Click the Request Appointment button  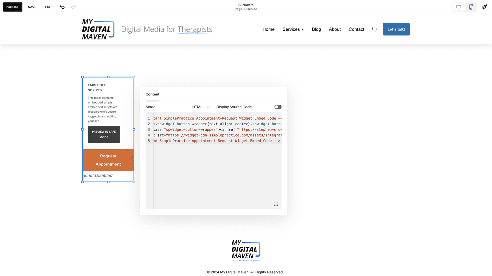tap(108, 160)
